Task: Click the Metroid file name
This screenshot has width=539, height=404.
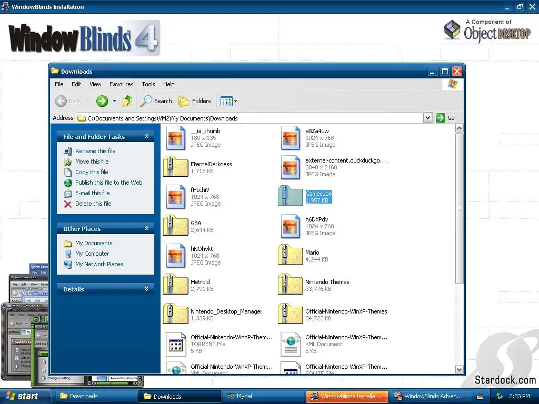Action: (x=200, y=282)
